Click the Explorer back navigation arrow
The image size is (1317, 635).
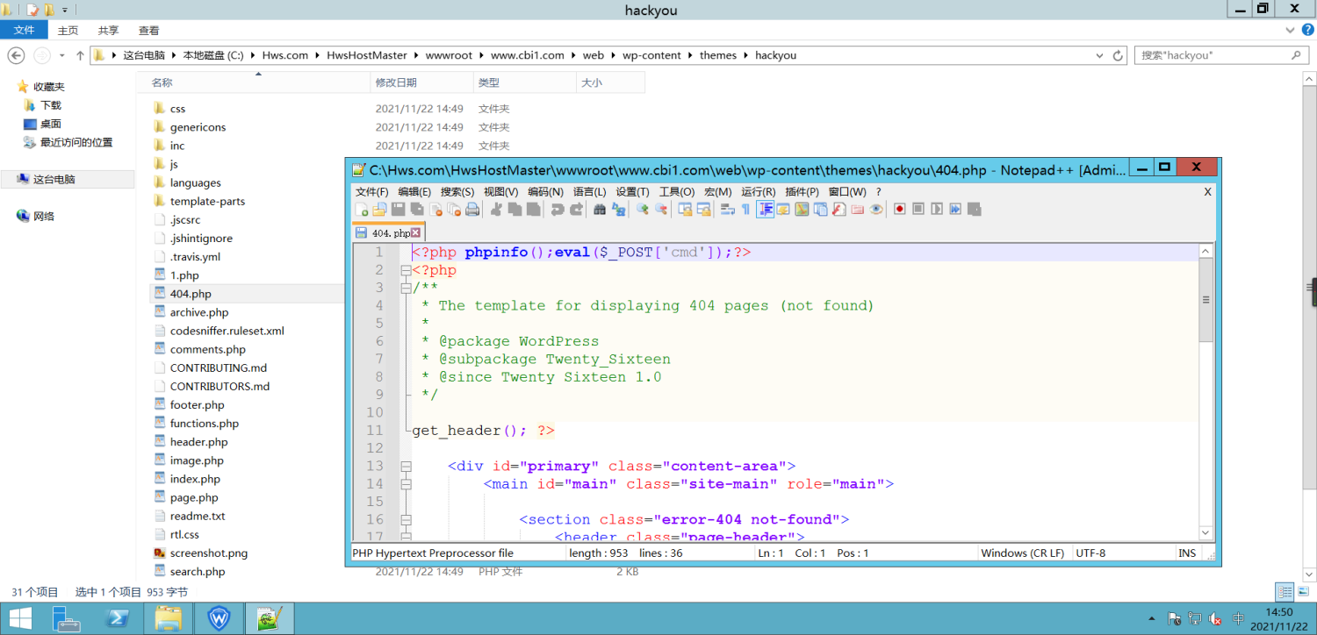16,55
